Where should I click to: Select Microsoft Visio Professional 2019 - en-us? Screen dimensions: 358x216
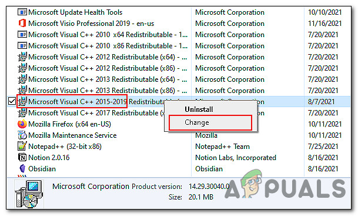coord(91,24)
